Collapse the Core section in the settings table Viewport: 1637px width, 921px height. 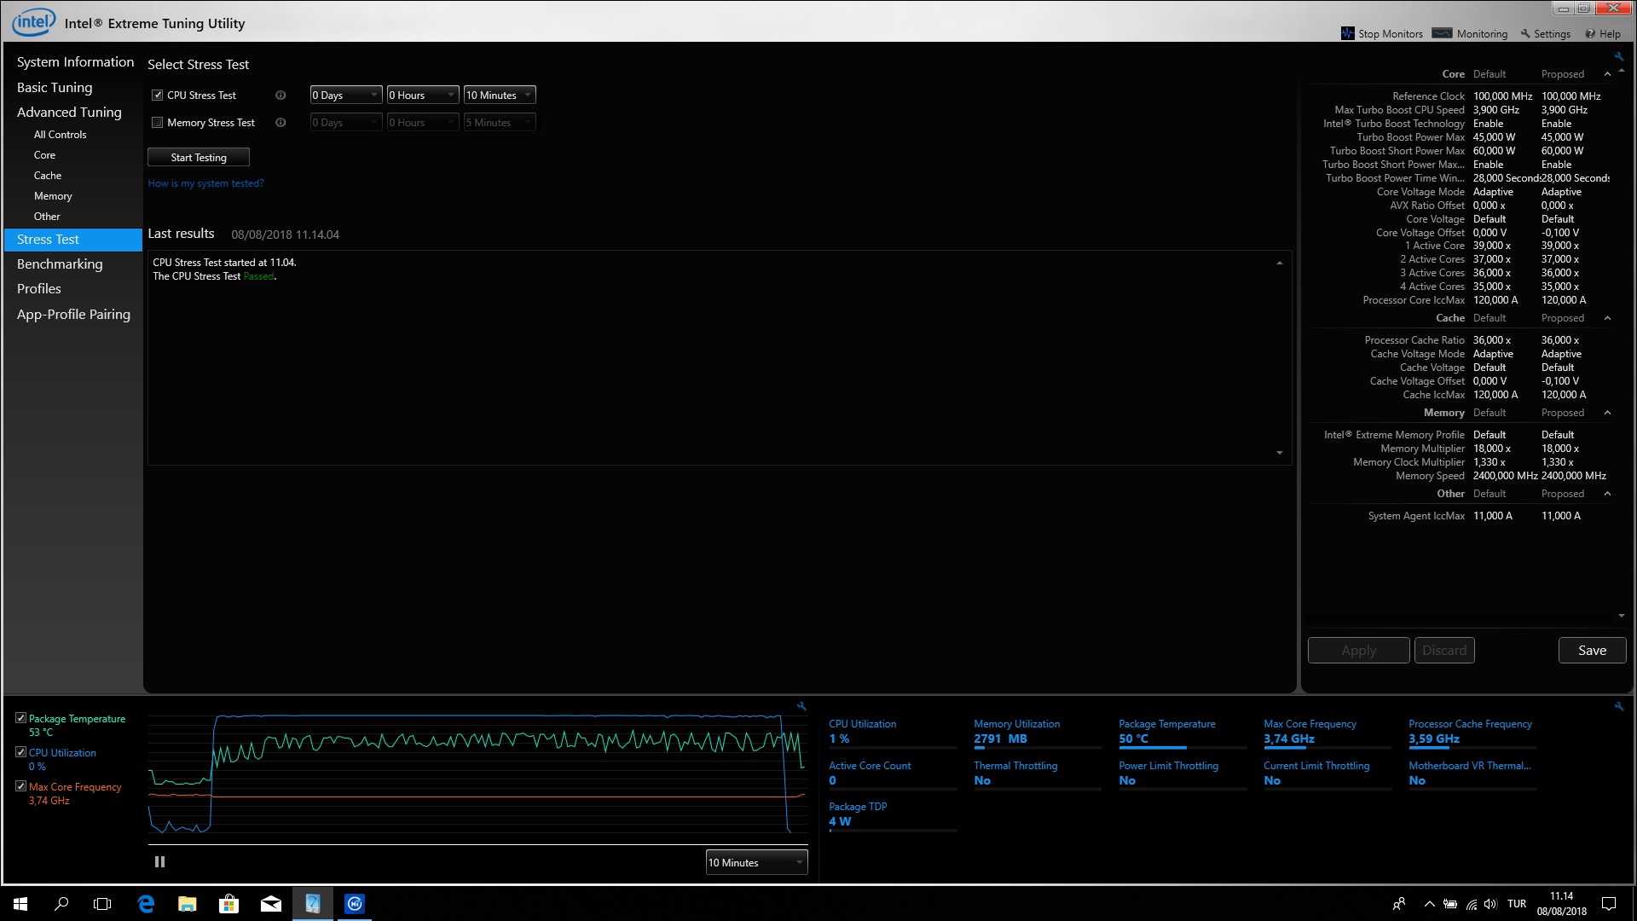[1607, 74]
